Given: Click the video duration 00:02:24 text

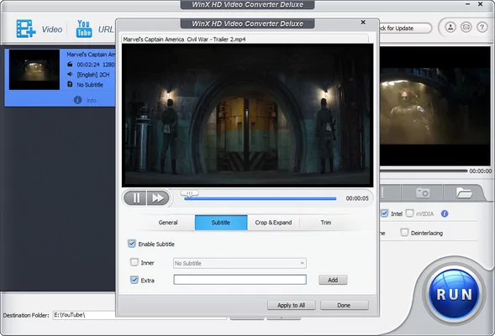Looking at the screenshot, I should click(88, 65).
